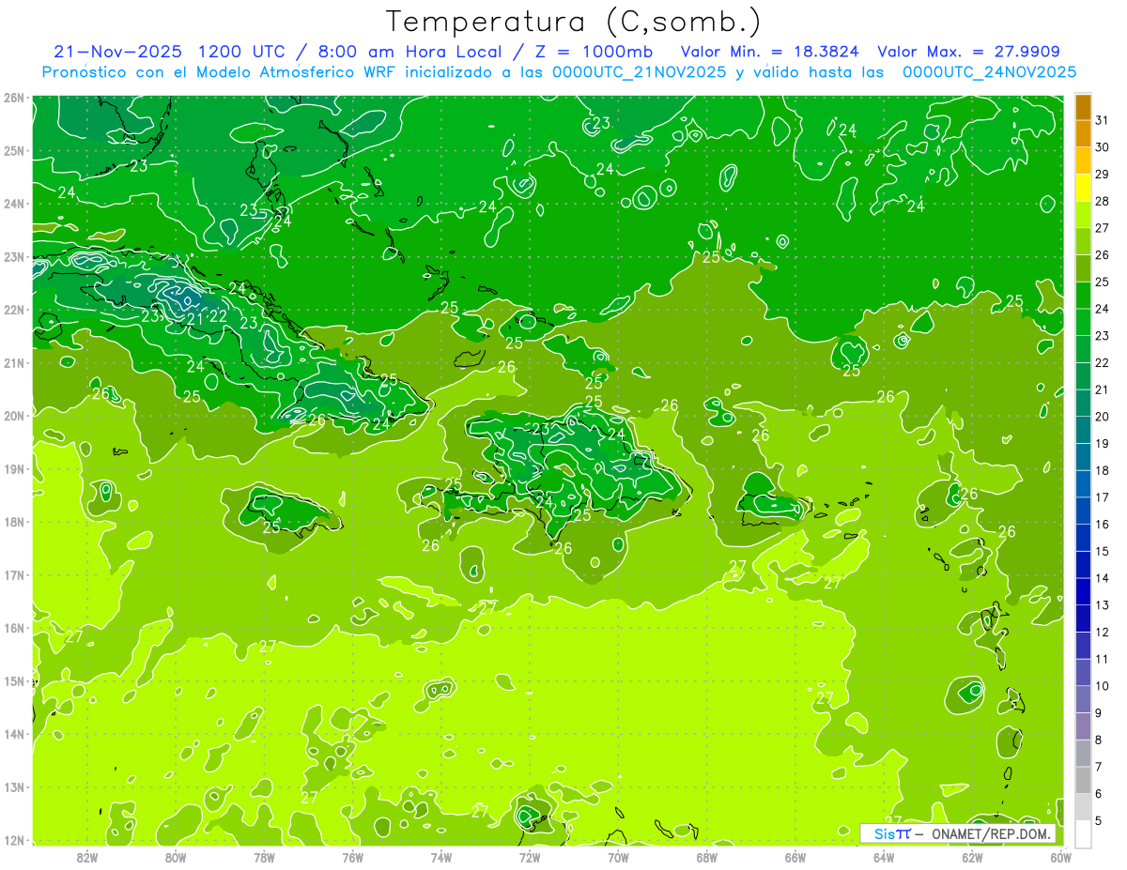Click the '70W' longitude axis label
Screen dimensions: 1127x870
click(x=618, y=857)
